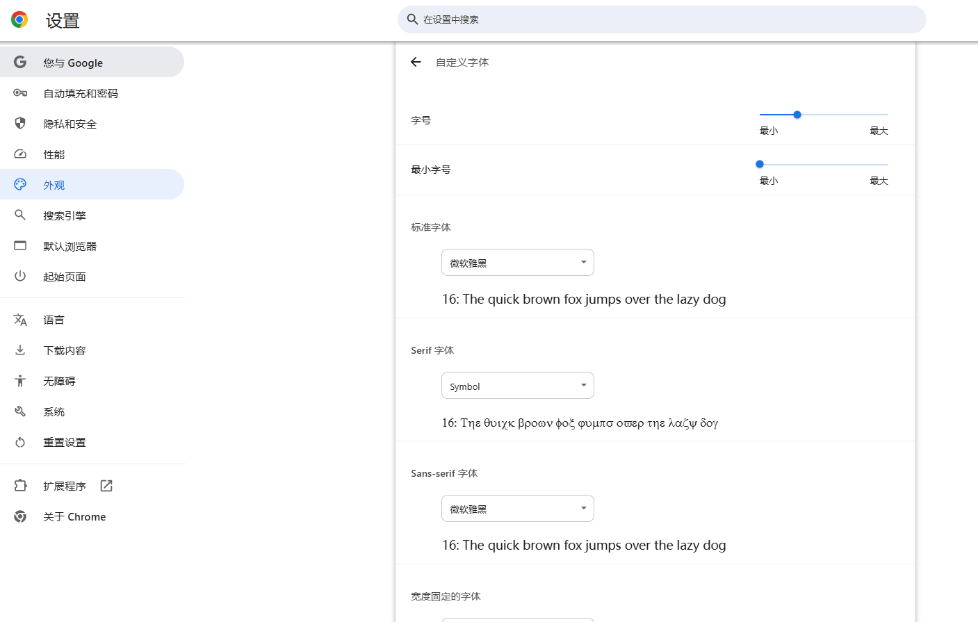Viewport: 978px width, 622px height.
Task: Click the puzzle piece extensions icon
Action: pos(20,486)
